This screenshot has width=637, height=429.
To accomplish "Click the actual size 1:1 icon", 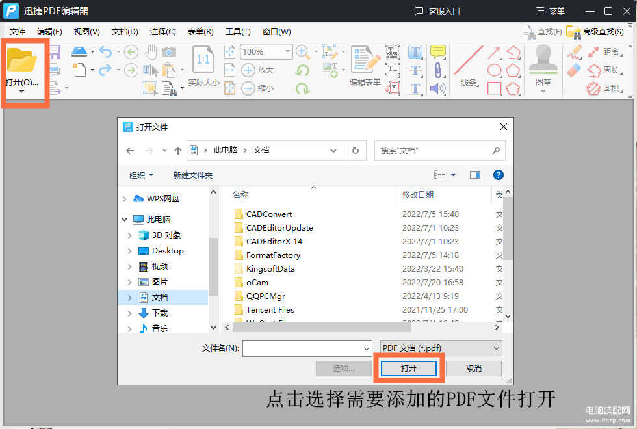I will coord(203,60).
